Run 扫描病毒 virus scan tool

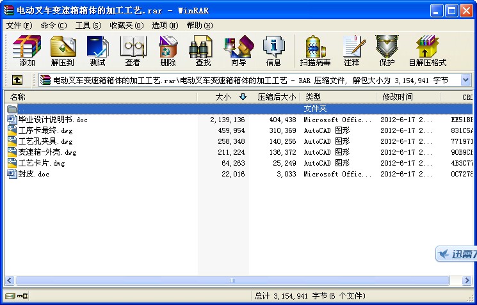pyautogui.click(x=316, y=50)
